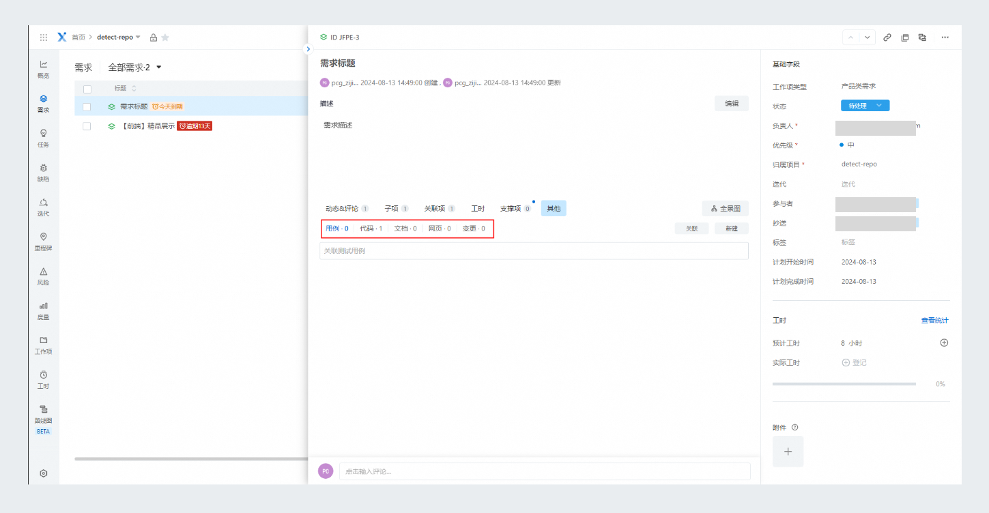
Task: Click the 新建 button
Action: [732, 229]
